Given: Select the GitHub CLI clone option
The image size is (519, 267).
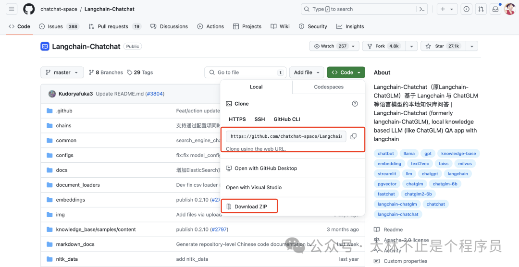Looking at the screenshot, I should 287,119.
